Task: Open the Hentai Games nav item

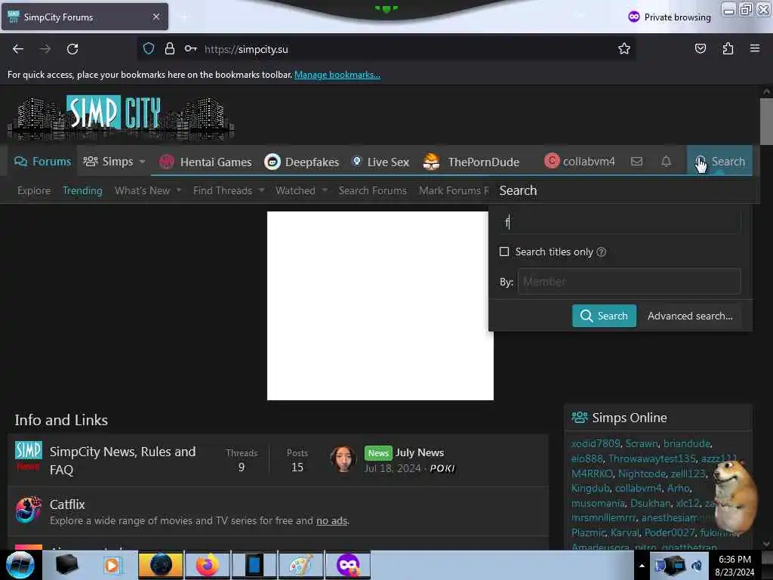Action: [x=205, y=162]
